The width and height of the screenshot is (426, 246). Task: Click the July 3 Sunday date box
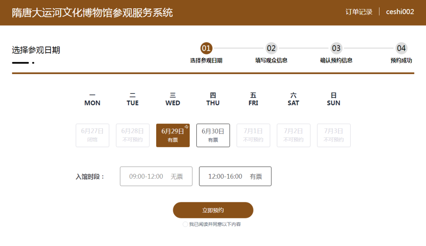point(334,135)
